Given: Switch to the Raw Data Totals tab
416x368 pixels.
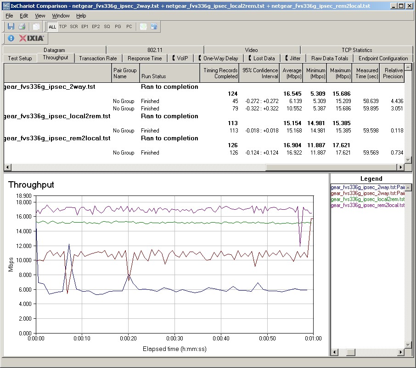Looking at the screenshot, I should point(330,58).
